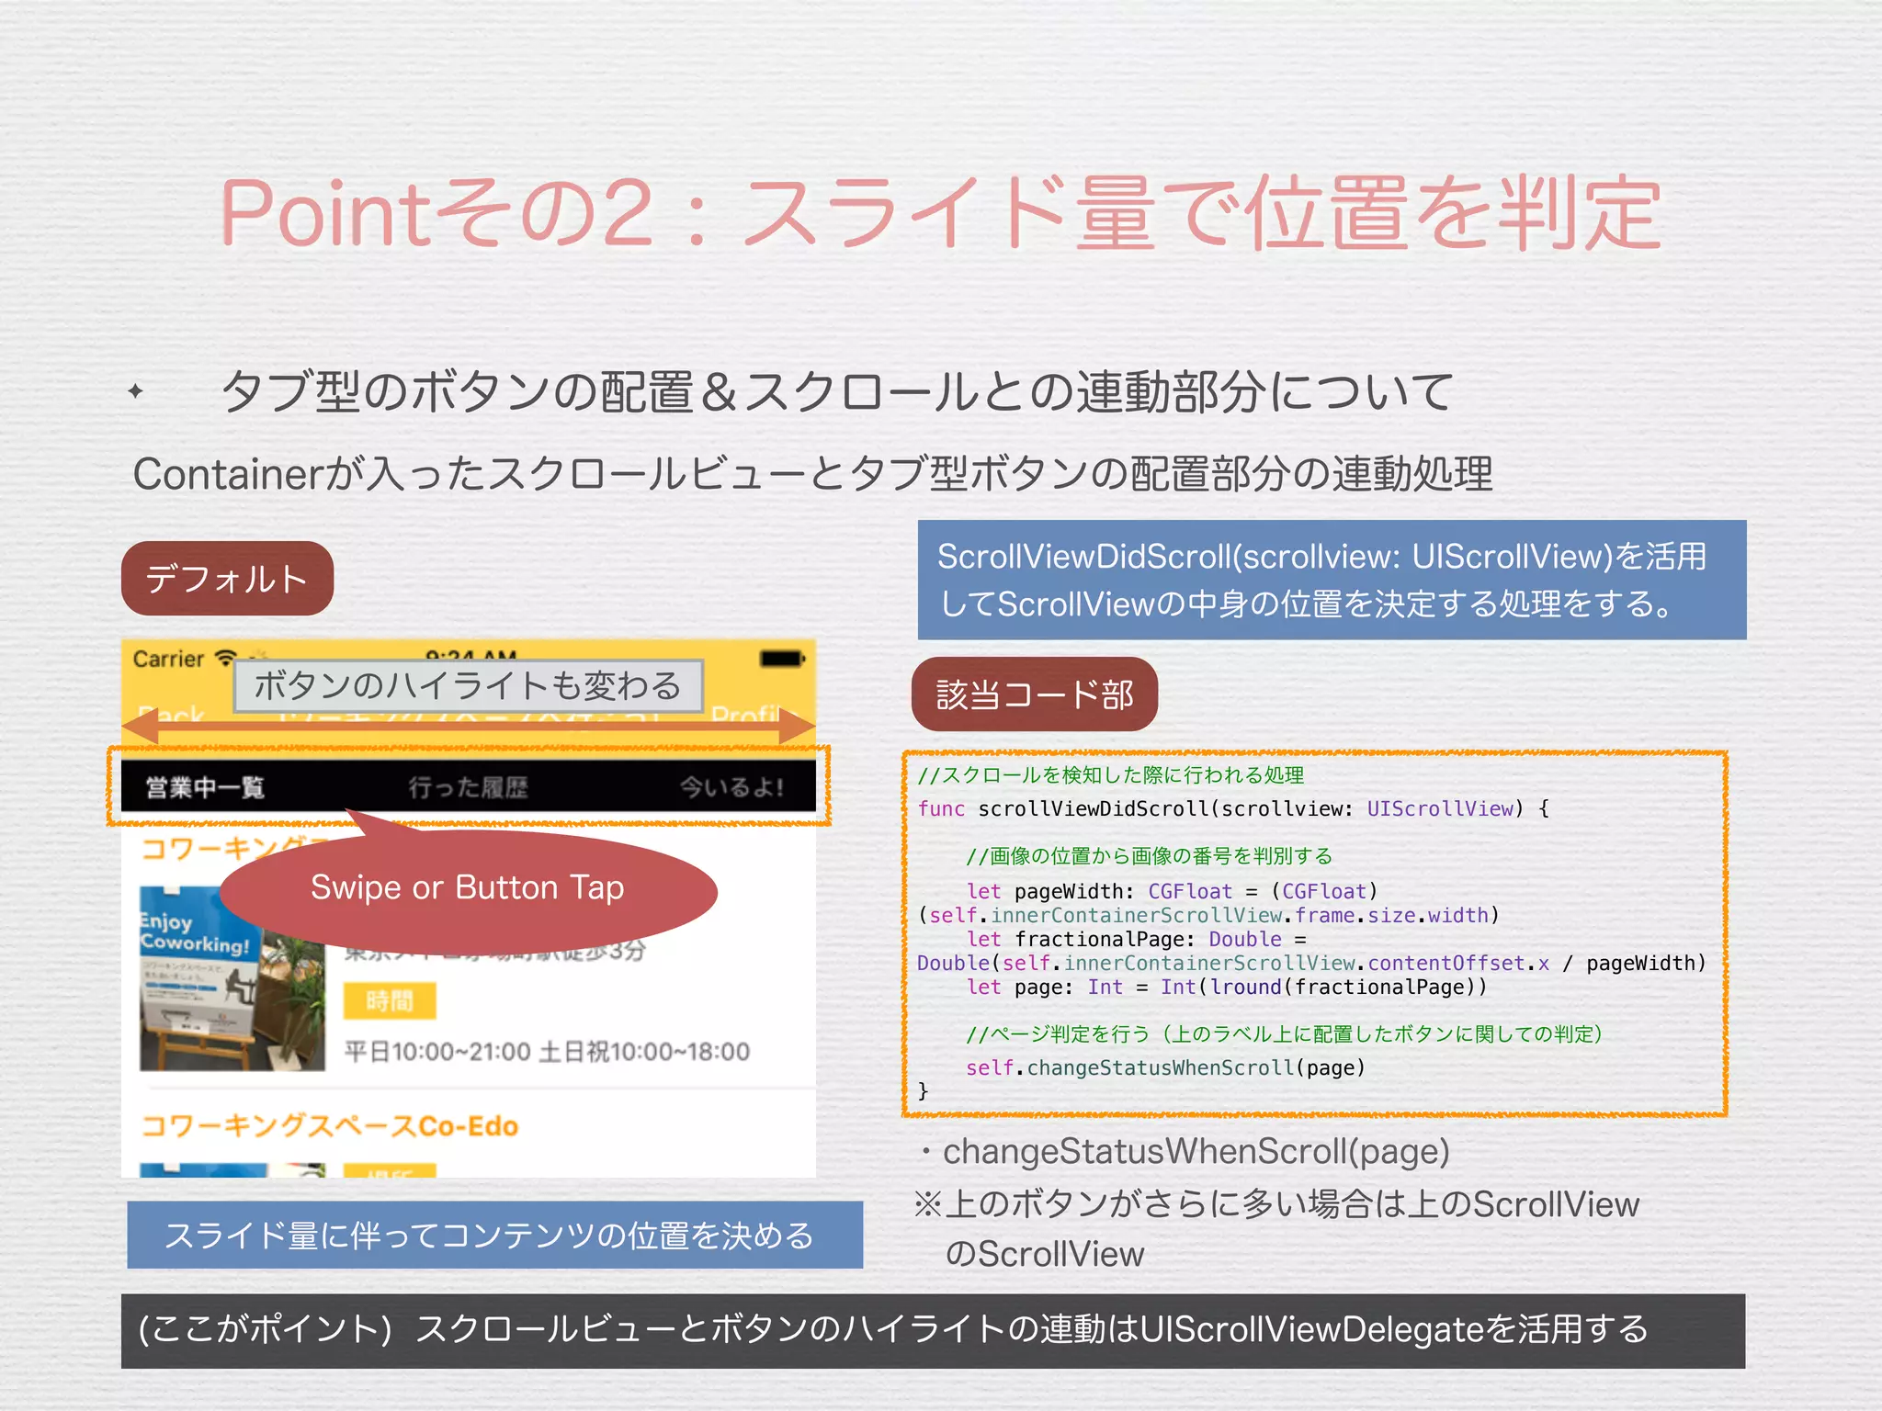Switch to the 行った履歴 tab
The height and width of the screenshot is (1411, 1882).
[x=468, y=787]
